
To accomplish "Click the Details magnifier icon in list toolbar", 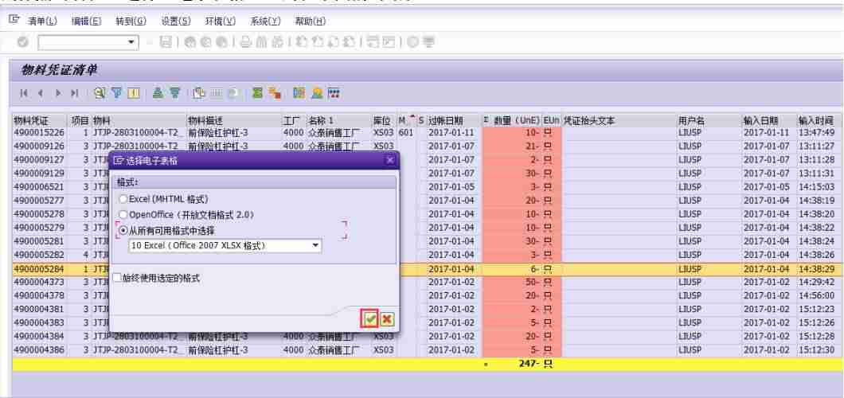I will 100,93.
